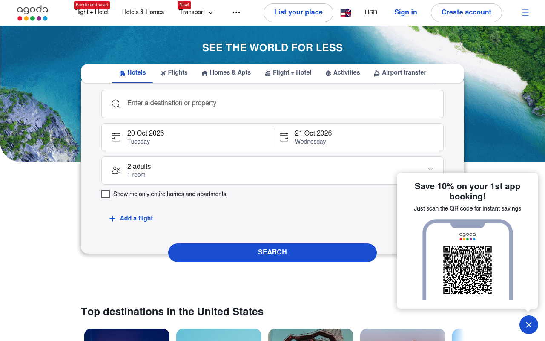Select the UK flag language icon

346,13
